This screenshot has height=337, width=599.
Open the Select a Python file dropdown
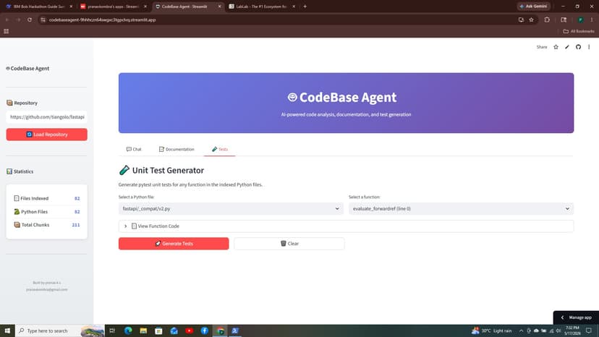[231, 208]
